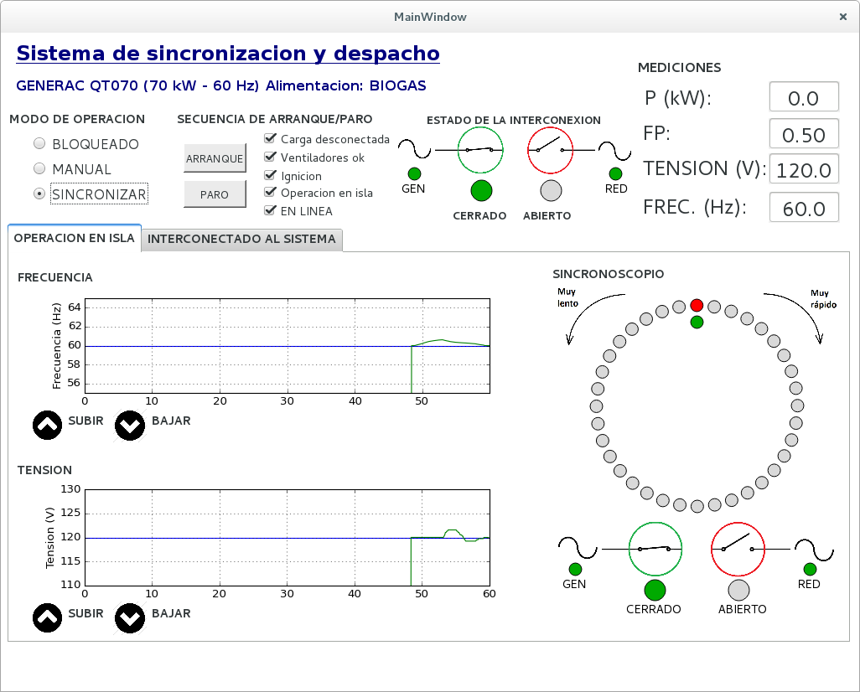Choose the SINCRONIZAR radio option
Screen dimensions: 860x692
[39, 194]
